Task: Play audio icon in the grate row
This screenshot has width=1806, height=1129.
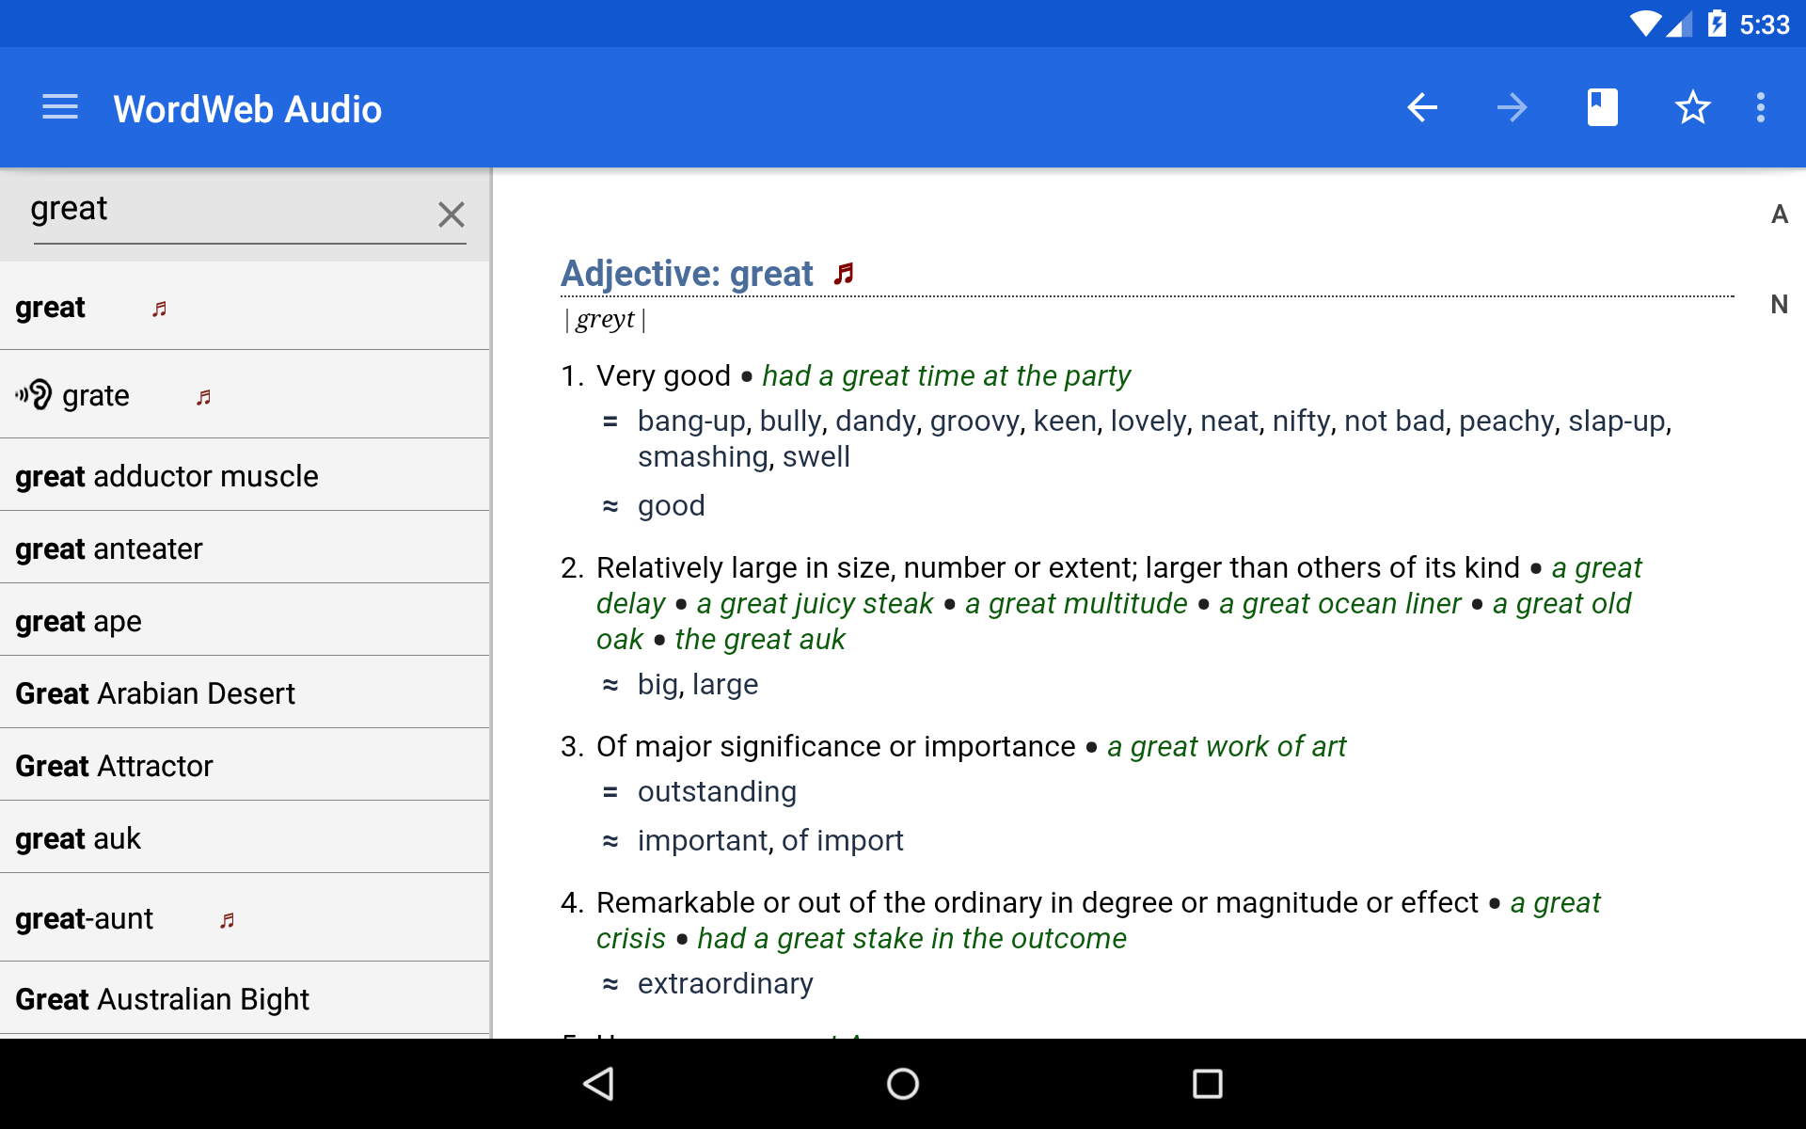Action: 204,397
